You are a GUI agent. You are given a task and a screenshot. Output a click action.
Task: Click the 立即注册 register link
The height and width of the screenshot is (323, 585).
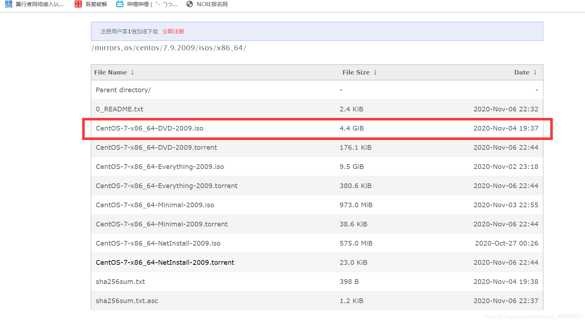173,31
